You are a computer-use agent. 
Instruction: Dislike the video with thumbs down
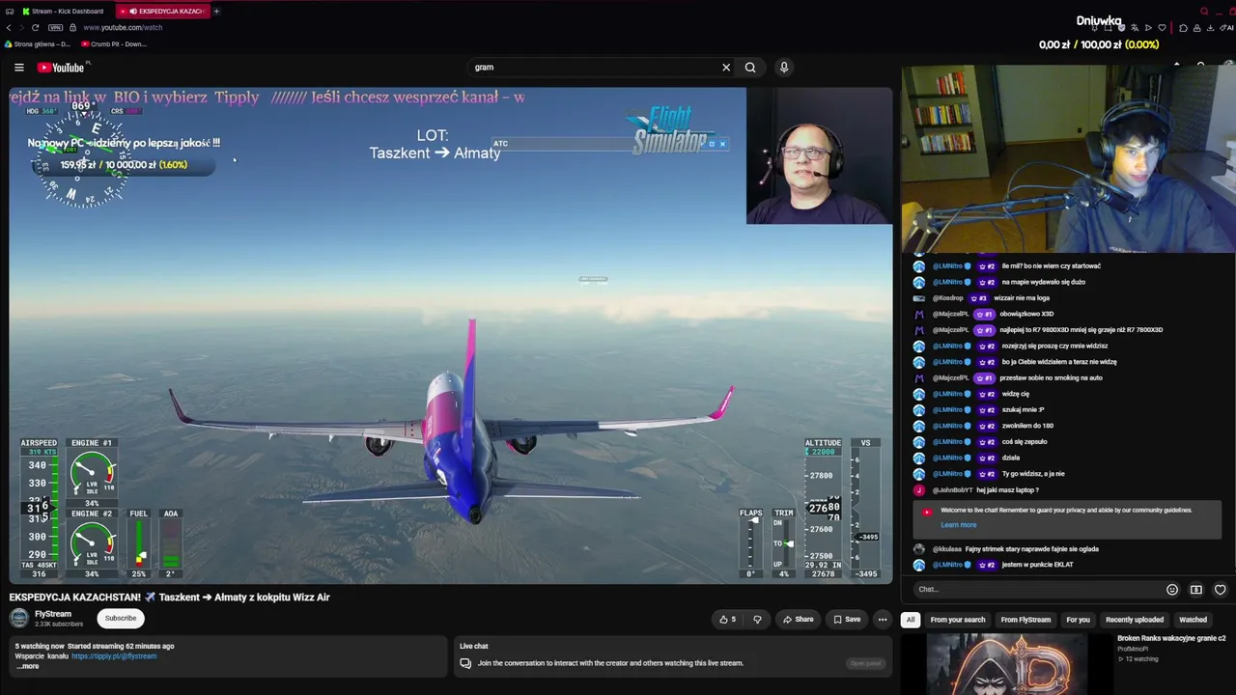[757, 620]
